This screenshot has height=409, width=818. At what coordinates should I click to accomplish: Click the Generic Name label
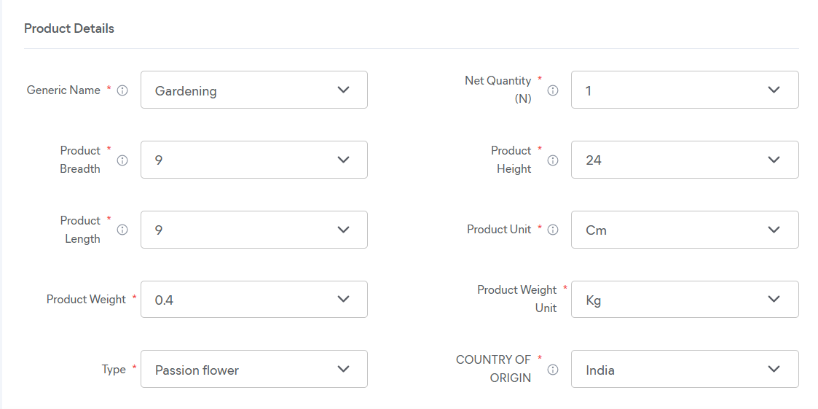(63, 90)
